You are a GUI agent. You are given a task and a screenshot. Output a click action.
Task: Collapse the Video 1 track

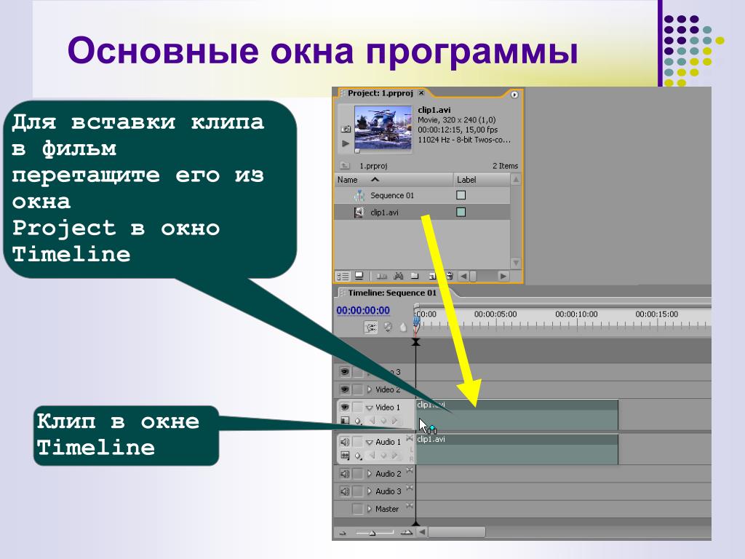[369, 408]
